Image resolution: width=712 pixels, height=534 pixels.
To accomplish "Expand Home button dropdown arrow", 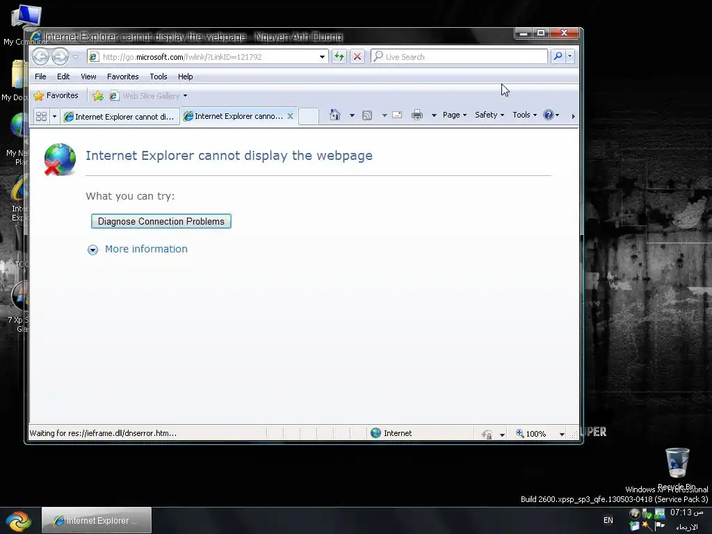I will pyautogui.click(x=352, y=115).
